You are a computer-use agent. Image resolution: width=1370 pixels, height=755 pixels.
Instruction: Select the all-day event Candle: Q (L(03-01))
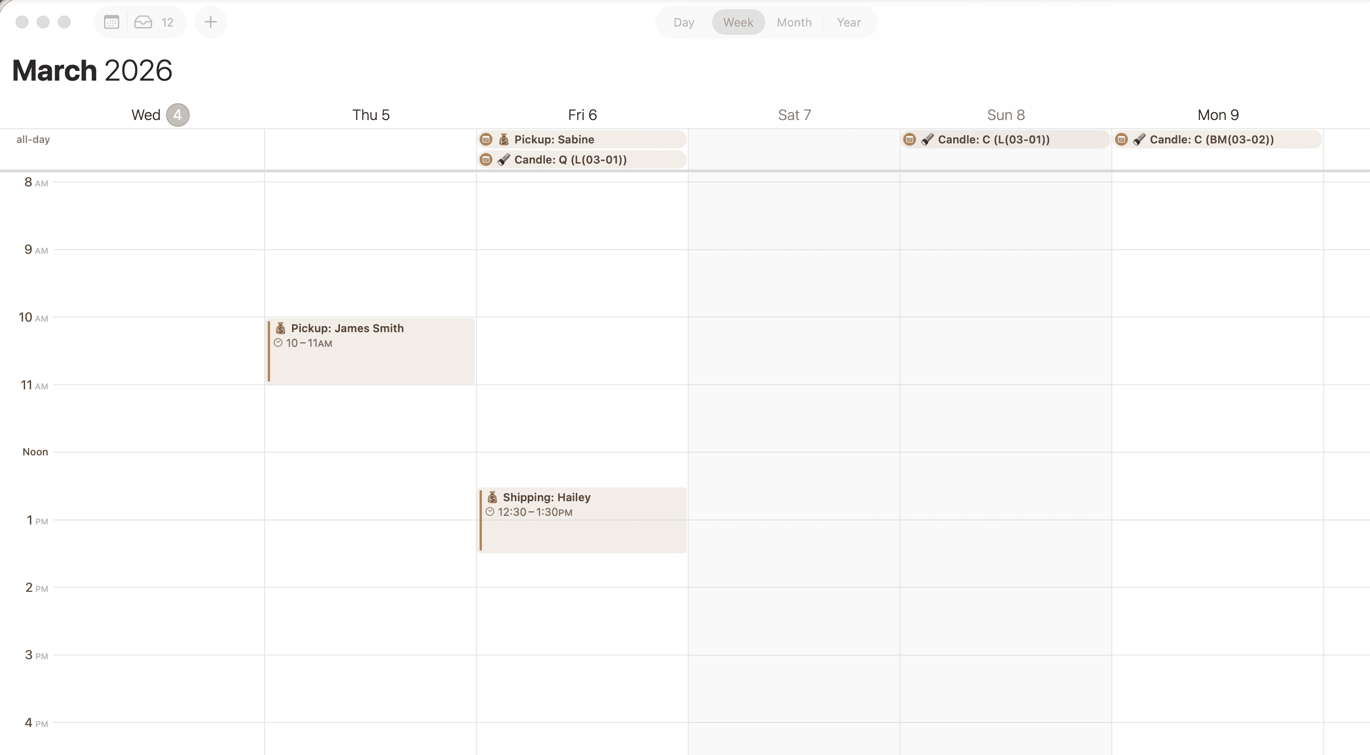pyautogui.click(x=582, y=159)
